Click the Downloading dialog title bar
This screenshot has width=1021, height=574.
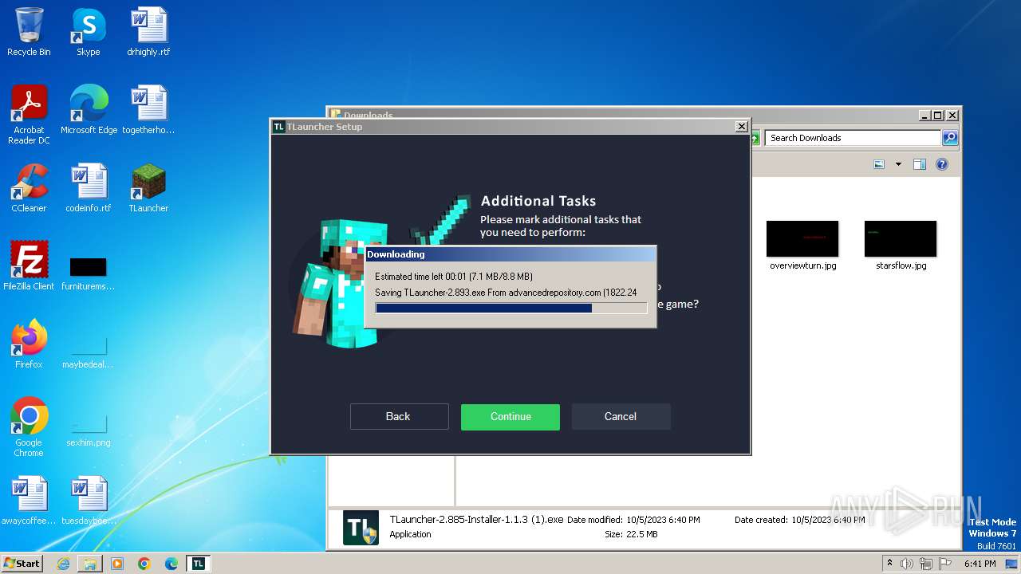510,254
